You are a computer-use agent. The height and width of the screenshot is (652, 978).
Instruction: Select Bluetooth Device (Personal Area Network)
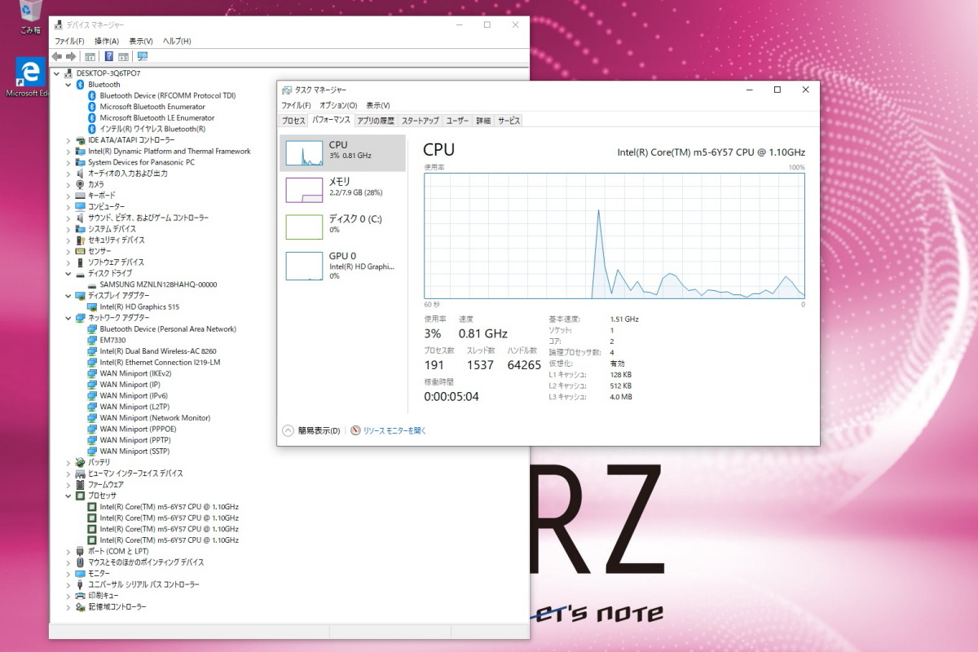(x=168, y=329)
